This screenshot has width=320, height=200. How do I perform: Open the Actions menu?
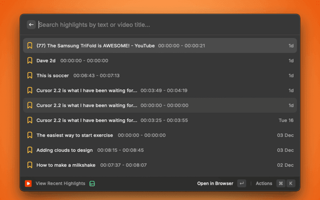263,183
